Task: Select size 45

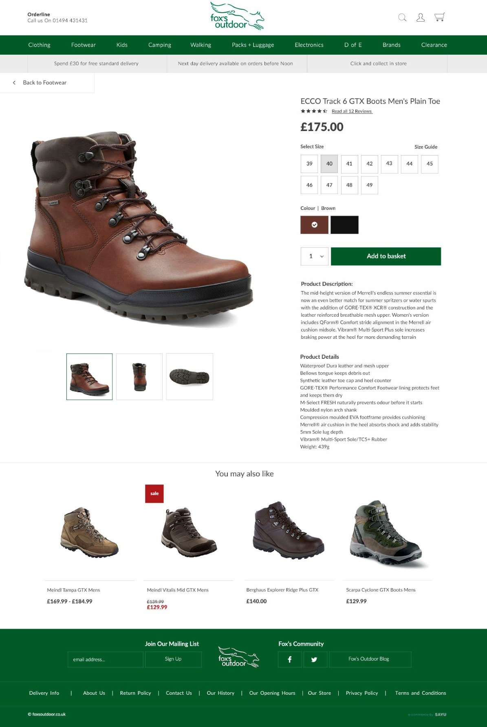Action: tap(430, 164)
